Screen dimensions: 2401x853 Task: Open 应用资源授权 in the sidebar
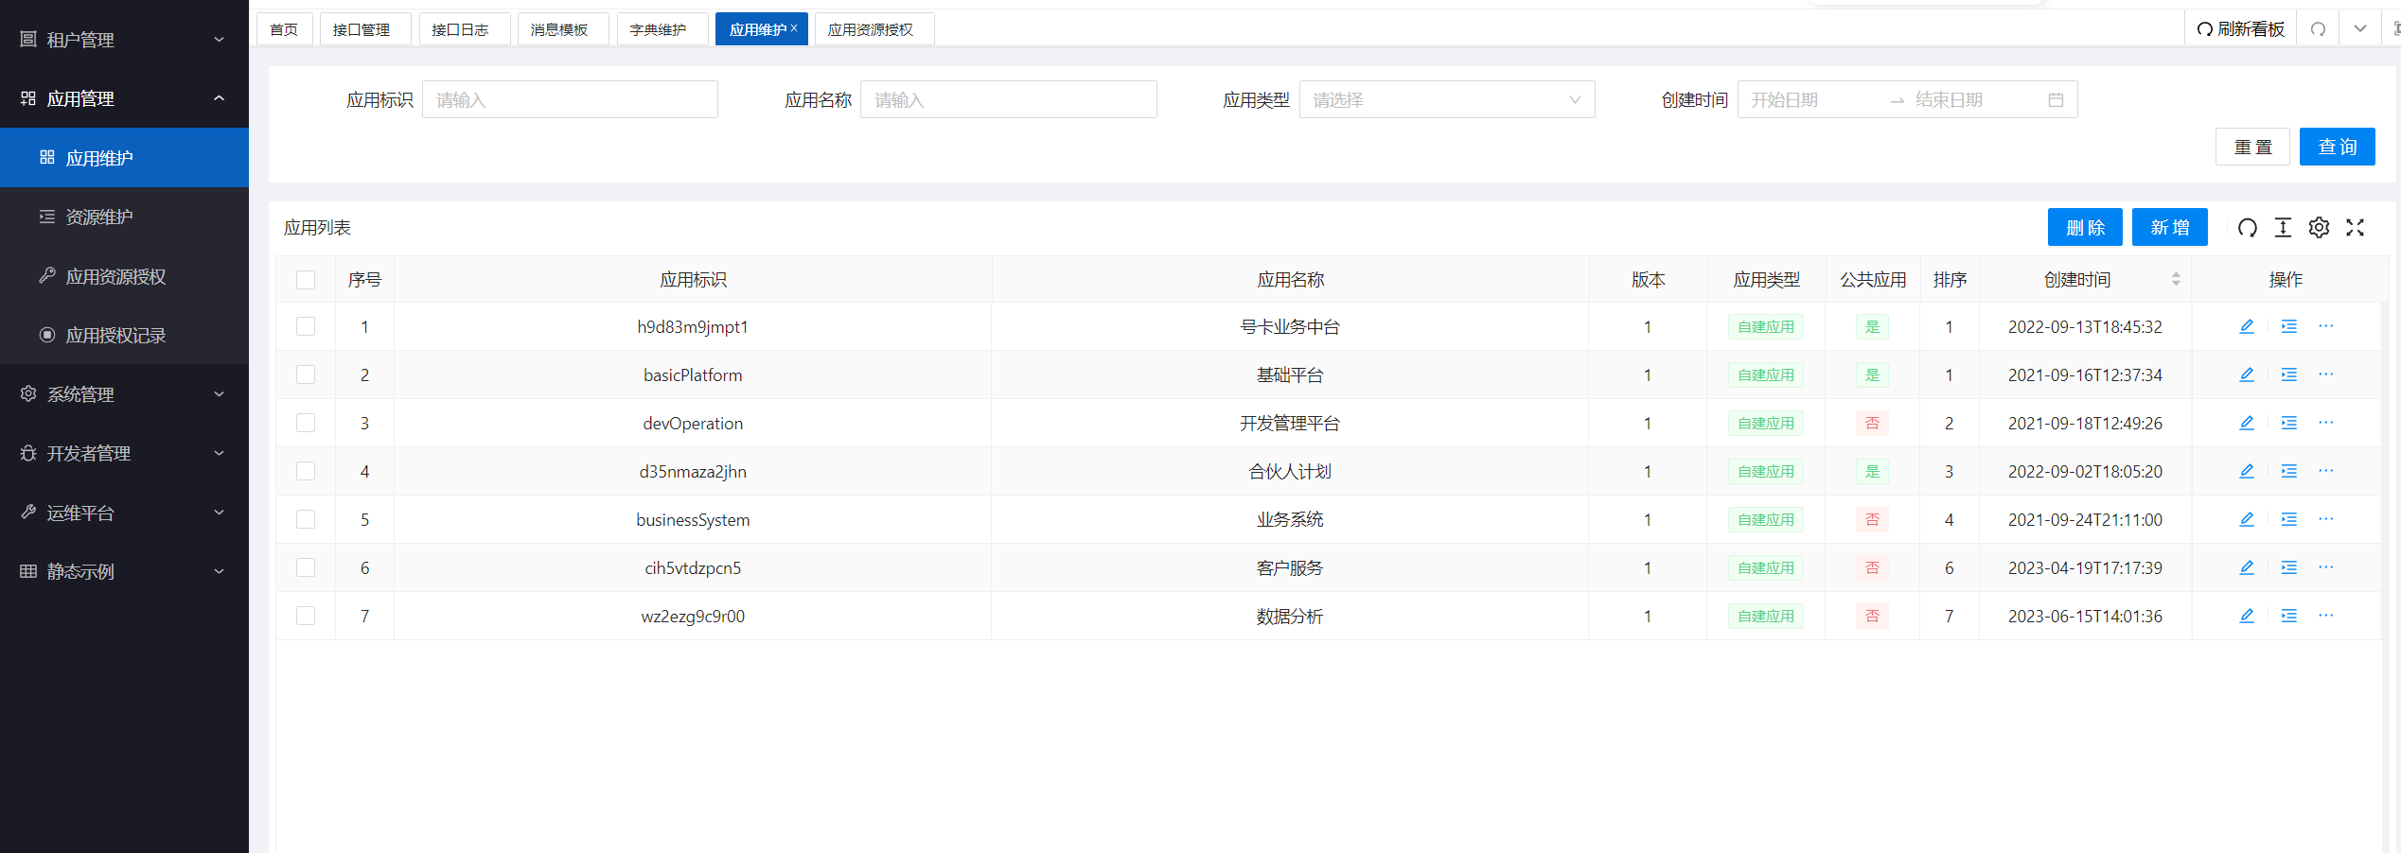124,276
